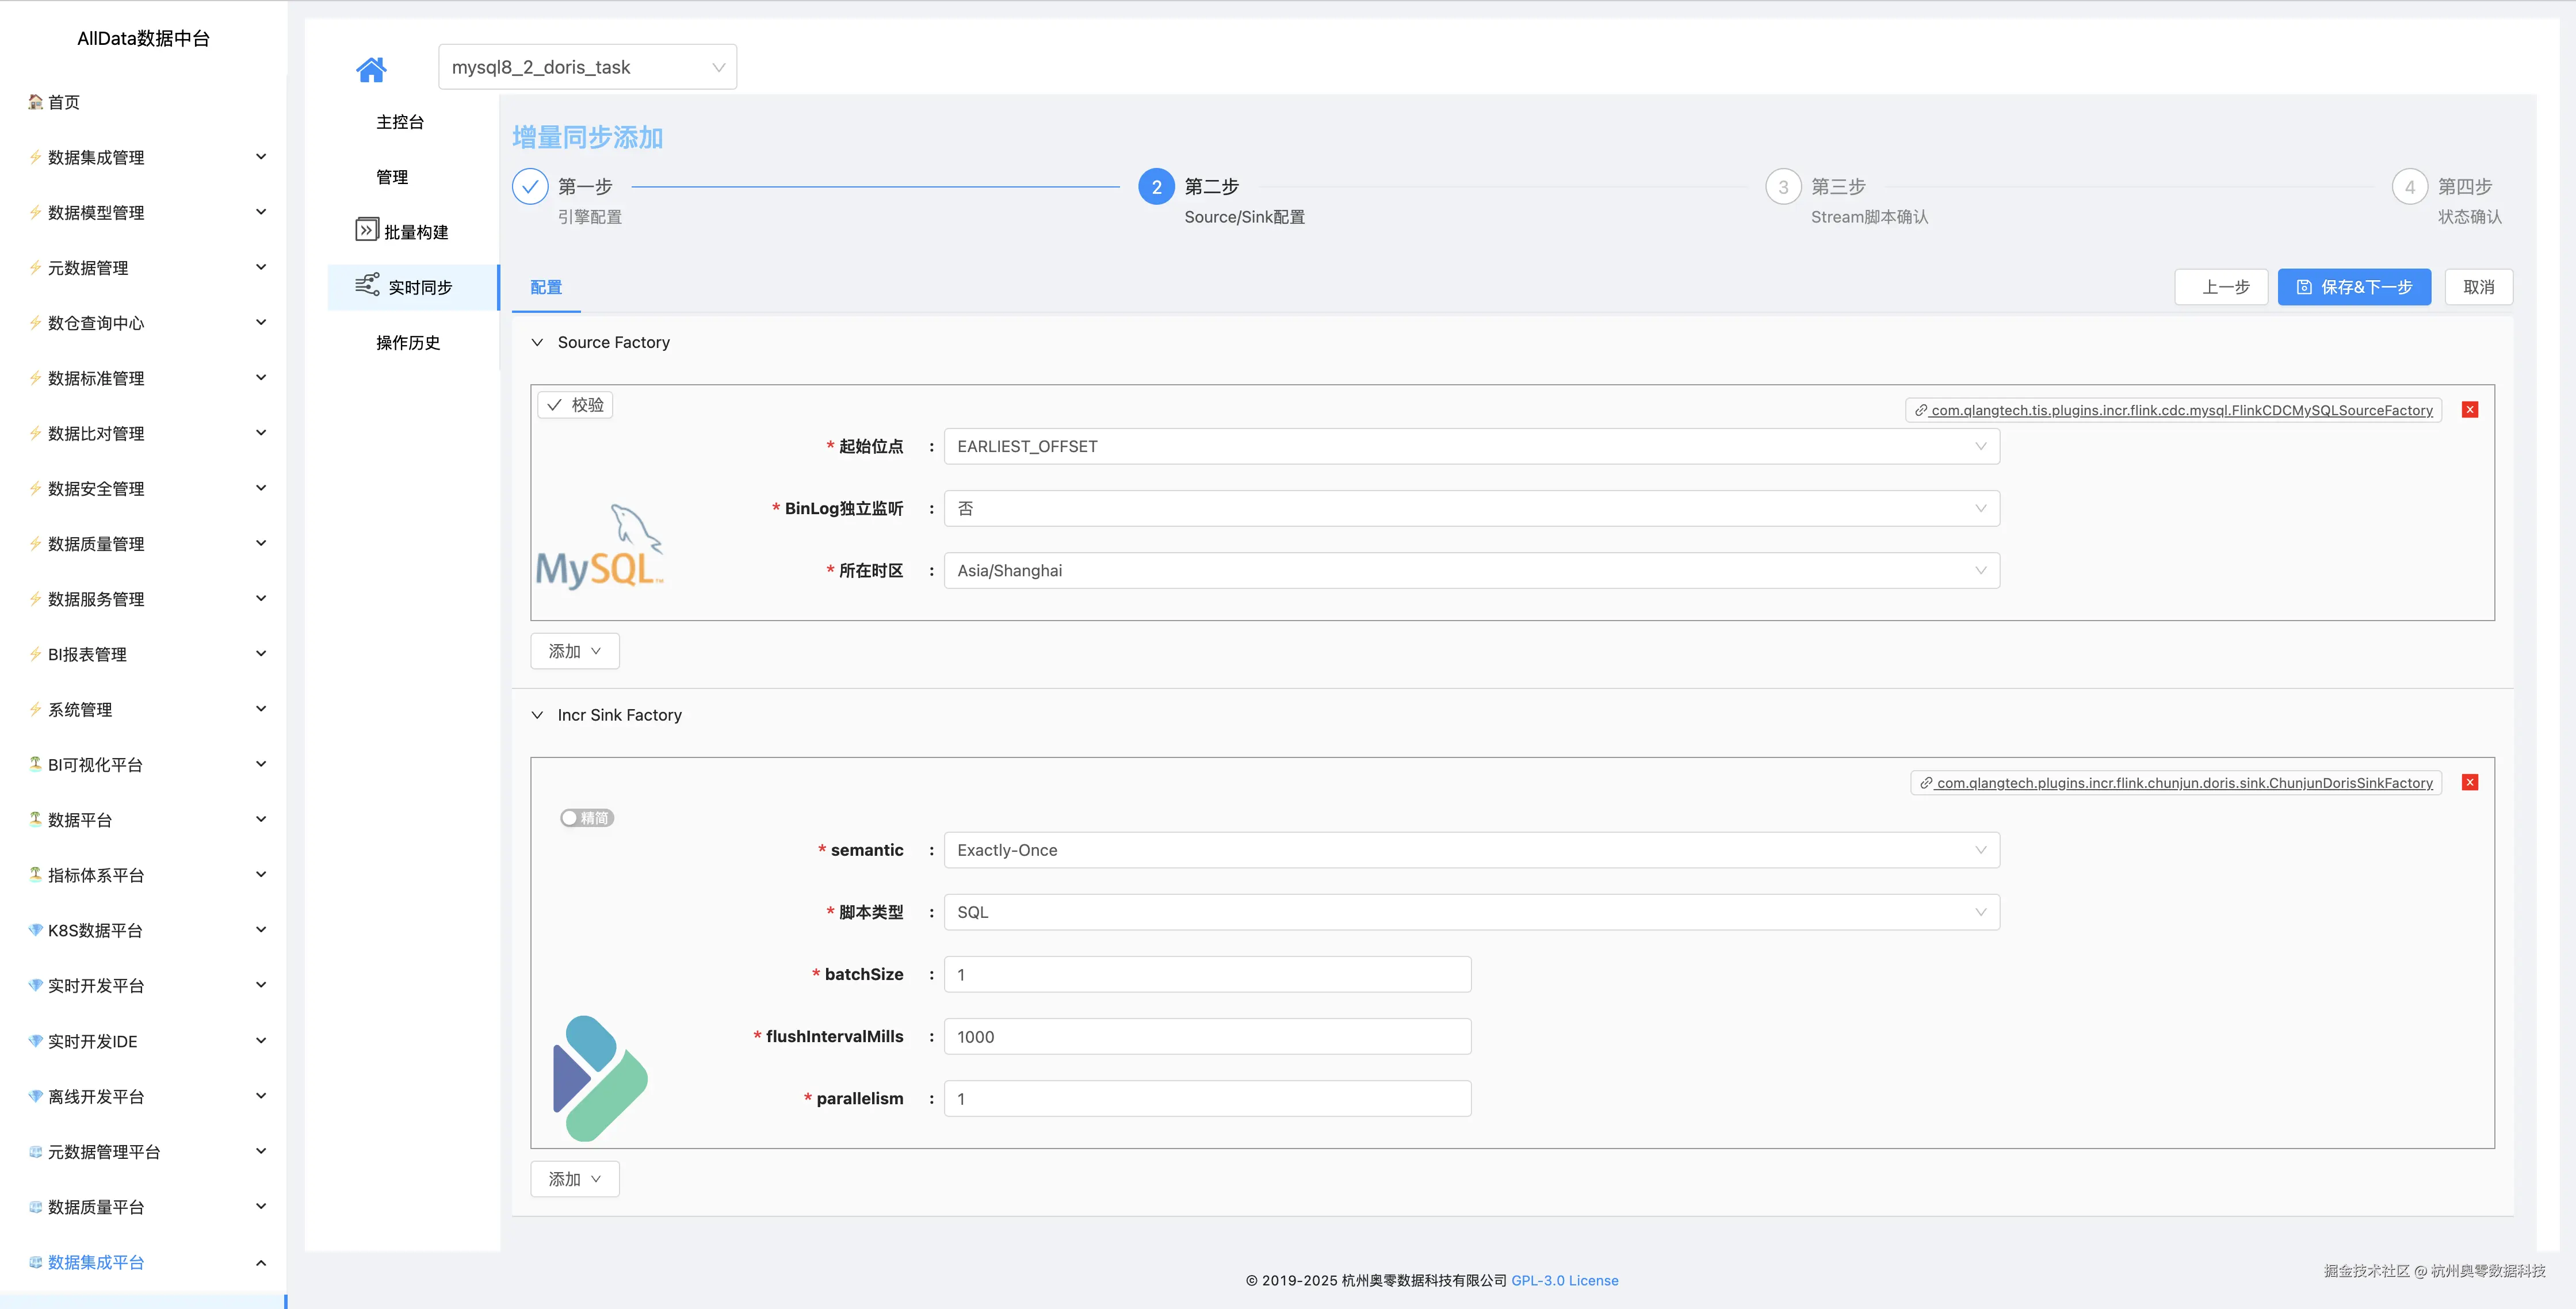The image size is (2576, 1309).
Task: Click the 实时同步 sync icon
Action: (x=367, y=285)
